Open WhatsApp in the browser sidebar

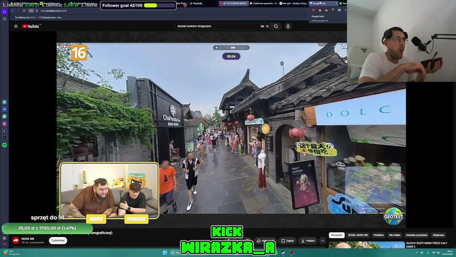click(4, 116)
